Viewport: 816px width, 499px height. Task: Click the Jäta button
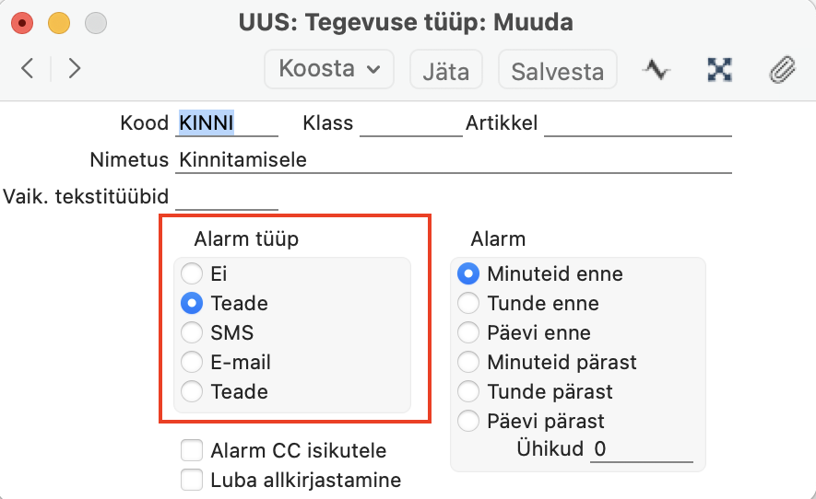click(x=446, y=69)
